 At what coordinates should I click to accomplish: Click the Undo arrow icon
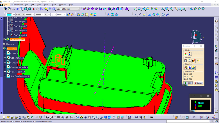32,117
